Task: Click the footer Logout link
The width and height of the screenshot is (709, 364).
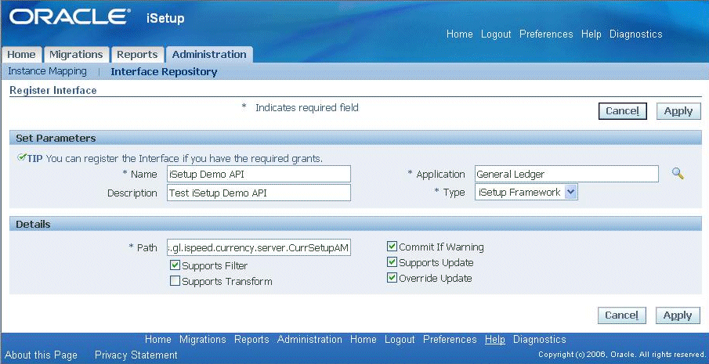Action: tap(400, 339)
